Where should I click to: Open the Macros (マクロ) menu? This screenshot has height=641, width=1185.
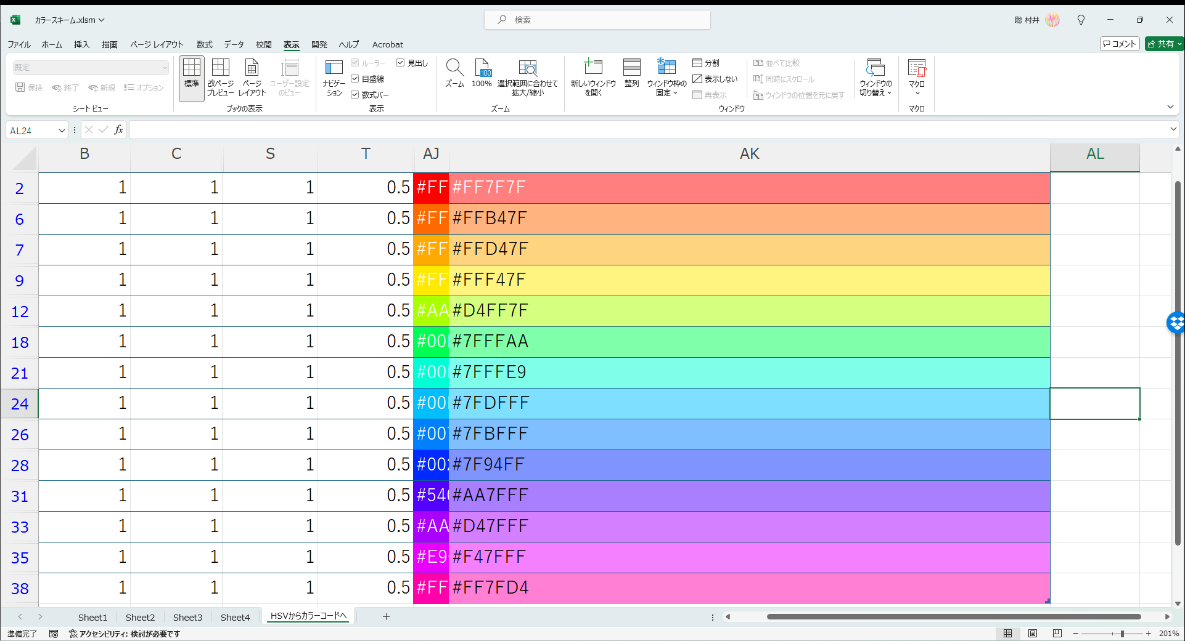point(917,78)
